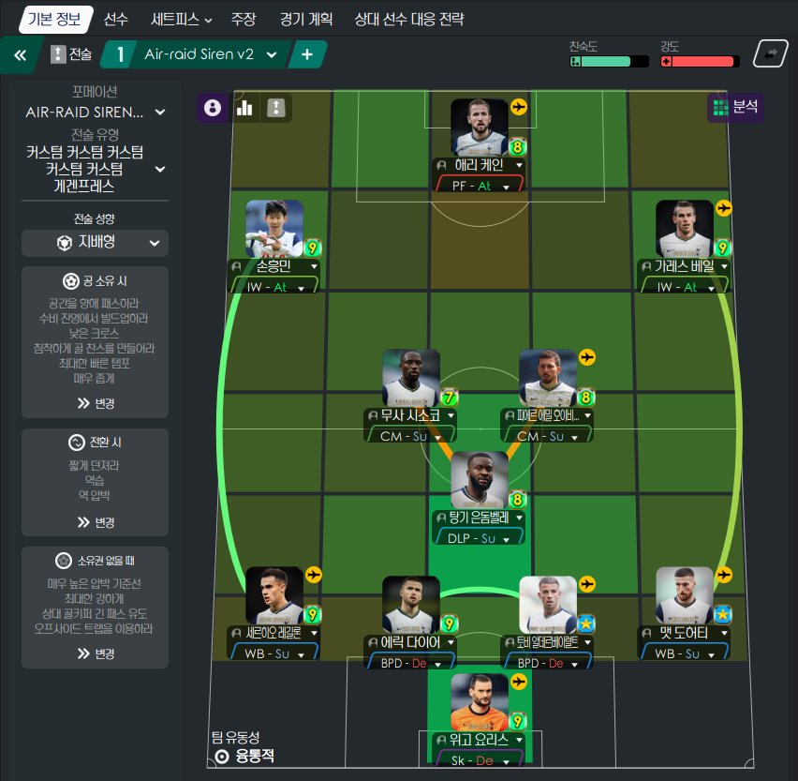Open the 분석 analysis grid icon

[x=735, y=108]
